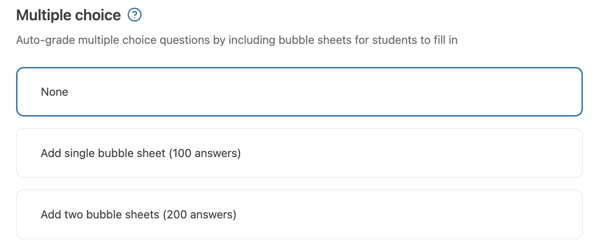
Task: Click the "(200 answers)" text
Action: tap(199, 215)
